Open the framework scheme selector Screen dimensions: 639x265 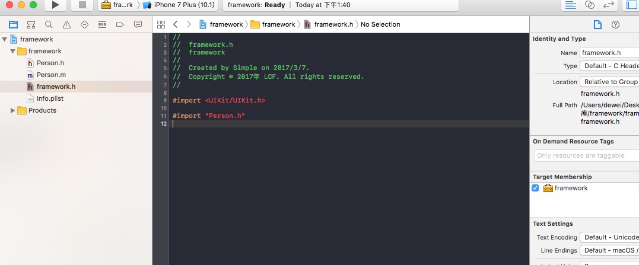tap(117, 5)
